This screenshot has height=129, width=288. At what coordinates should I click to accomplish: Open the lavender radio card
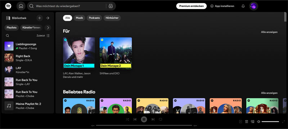[189, 106]
